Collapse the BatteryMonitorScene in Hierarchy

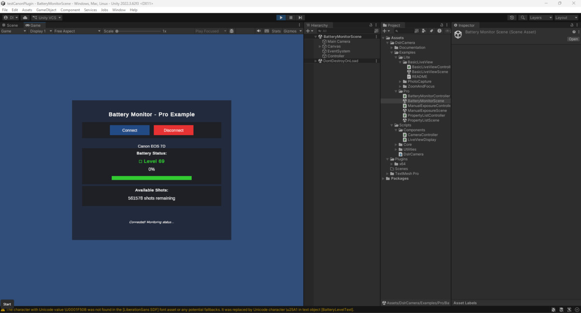pyautogui.click(x=316, y=37)
